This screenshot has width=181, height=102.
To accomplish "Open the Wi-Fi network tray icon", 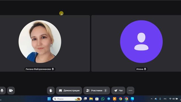I will point(170,99).
